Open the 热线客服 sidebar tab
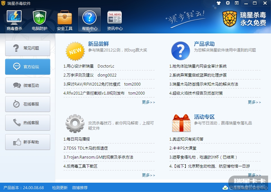 28,123
